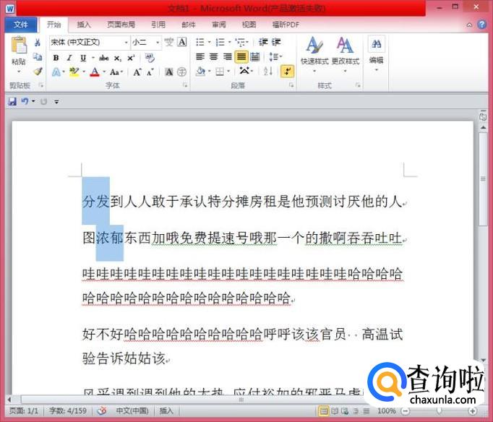Minimize ribbon with caret icon
The width and height of the screenshot is (493, 422).
(x=469, y=25)
